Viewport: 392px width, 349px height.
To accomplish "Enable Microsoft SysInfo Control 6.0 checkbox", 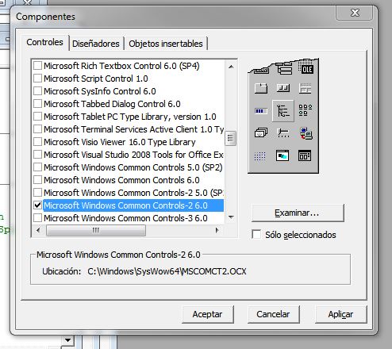I will [x=37, y=90].
